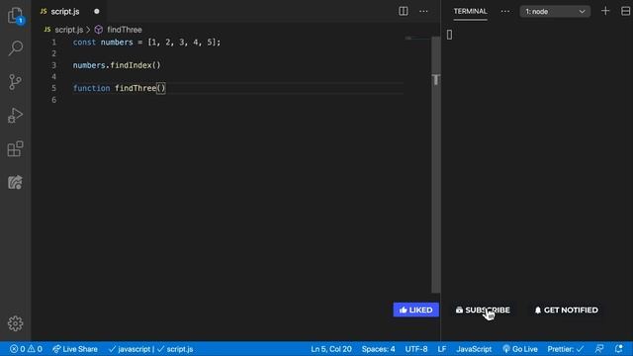Close script.js tab via unsaved dot
Screen dimensions: 633x356
point(97,12)
